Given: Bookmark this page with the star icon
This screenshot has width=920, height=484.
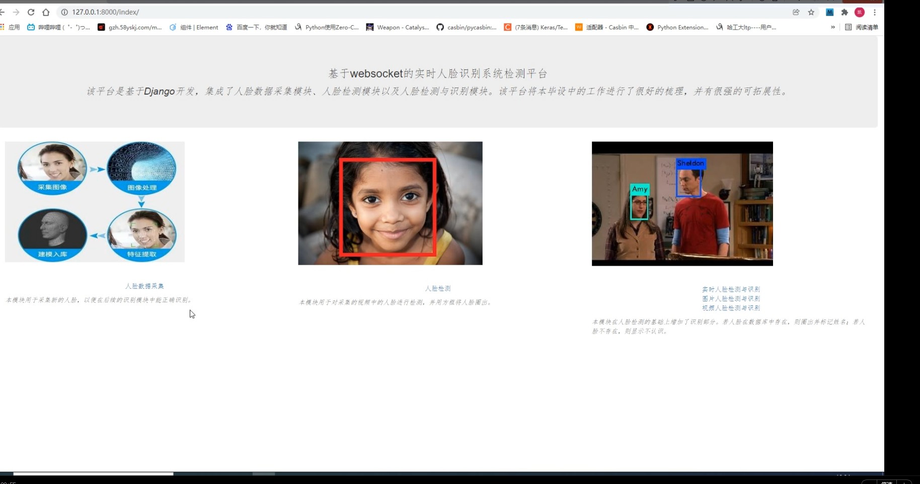Looking at the screenshot, I should tap(811, 12).
